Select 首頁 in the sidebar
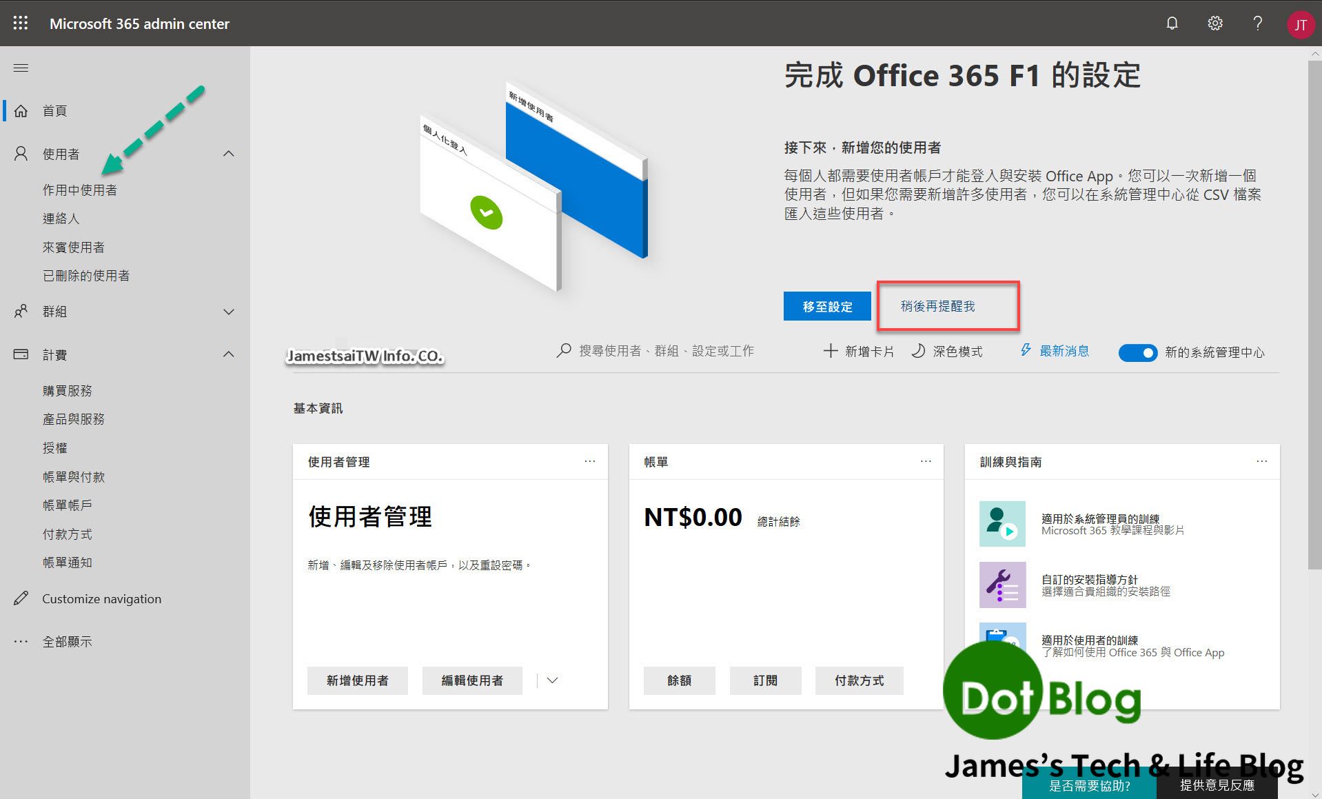 54,110
